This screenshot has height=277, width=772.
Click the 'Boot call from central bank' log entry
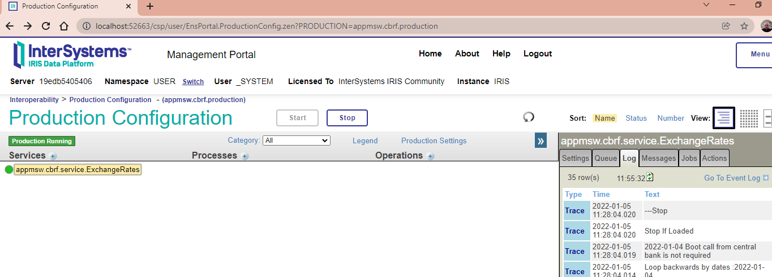700,251
